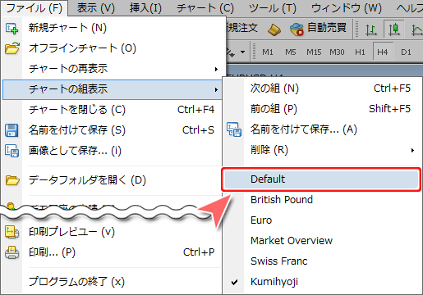The height and width of the screenshot is (295, 423).
Task: Choose データフォルダを開く (D) entry
Action: click(112, 180)
